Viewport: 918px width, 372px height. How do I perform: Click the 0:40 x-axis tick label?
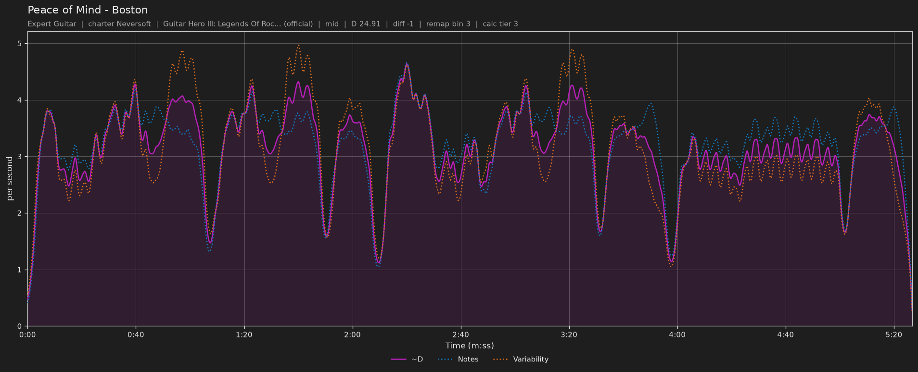136,335
